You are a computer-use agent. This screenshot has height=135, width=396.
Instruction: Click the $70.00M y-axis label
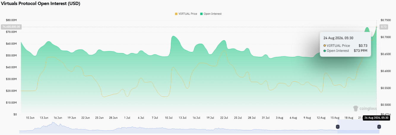click(11, 32)
